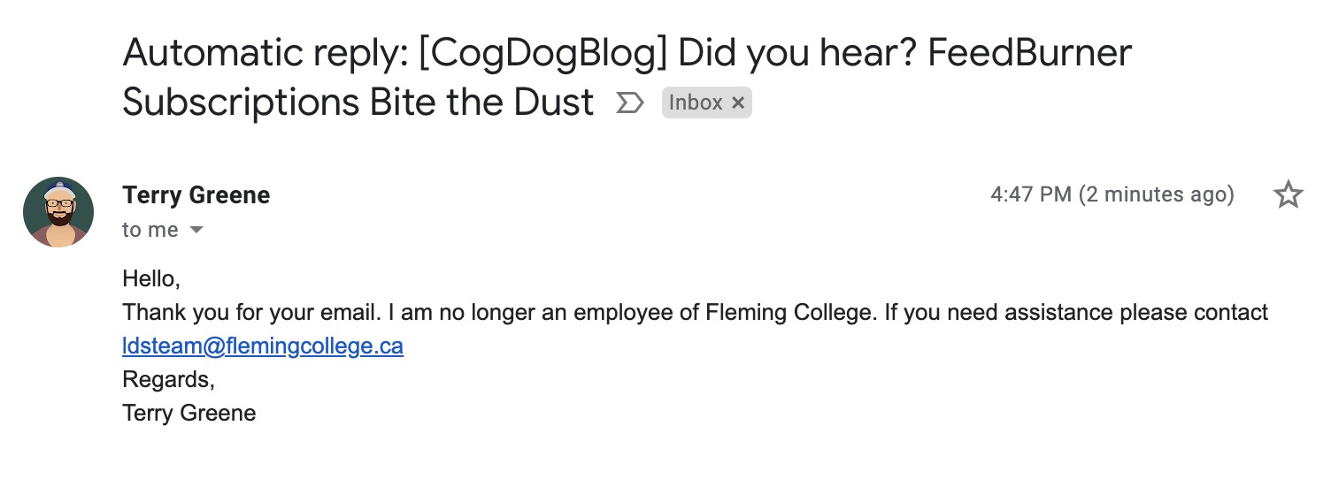Click the "Hello," greeting line
Image resolution: width=1331 pixels, height=479 pixels.
point(151,279)
